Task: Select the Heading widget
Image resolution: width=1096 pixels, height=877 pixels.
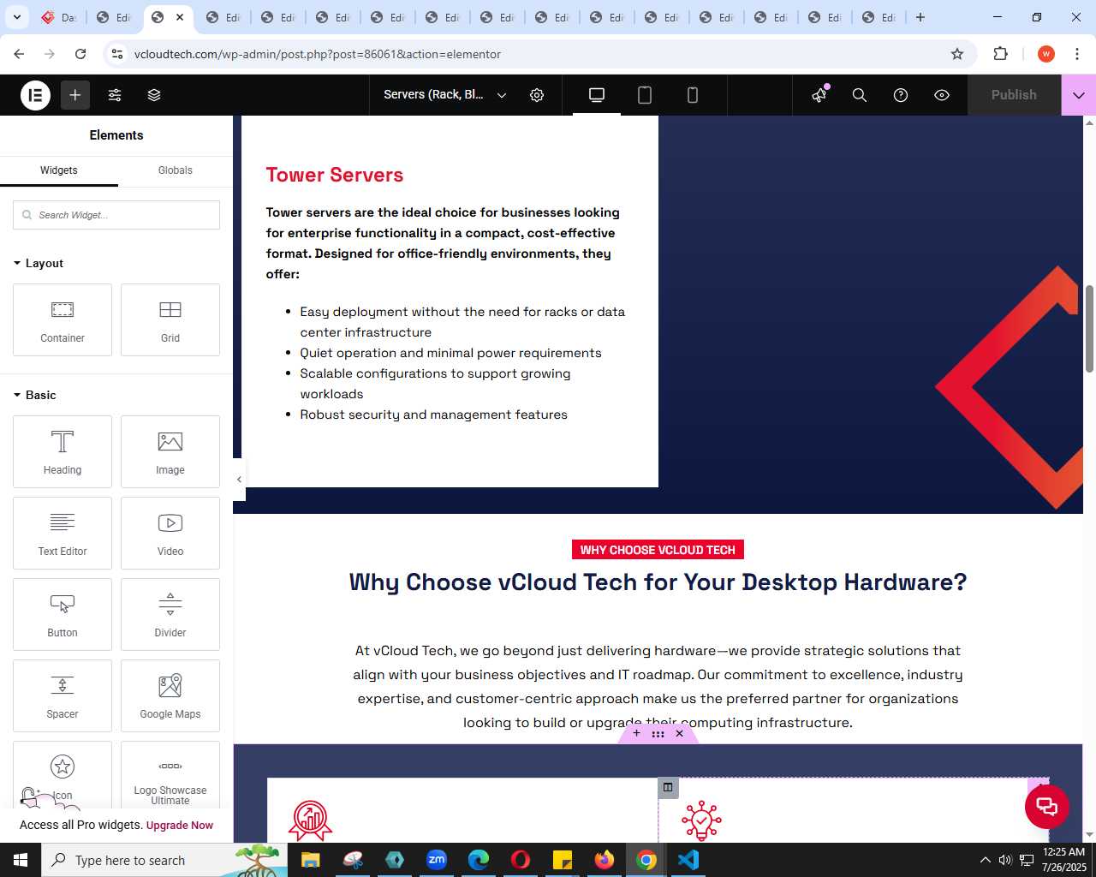Action: [x=63, y=451]
